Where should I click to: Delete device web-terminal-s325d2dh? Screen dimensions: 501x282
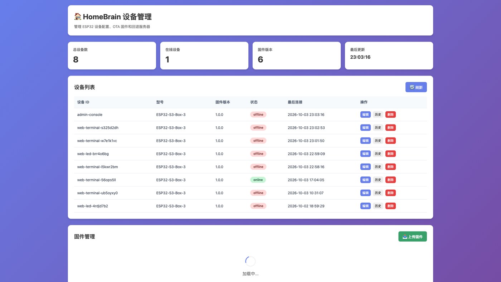pos(390,128)
